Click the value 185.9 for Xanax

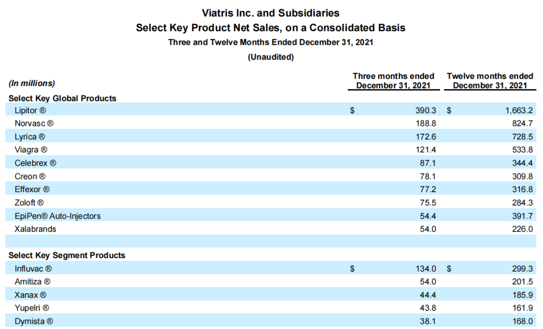[x=522, y=295]
